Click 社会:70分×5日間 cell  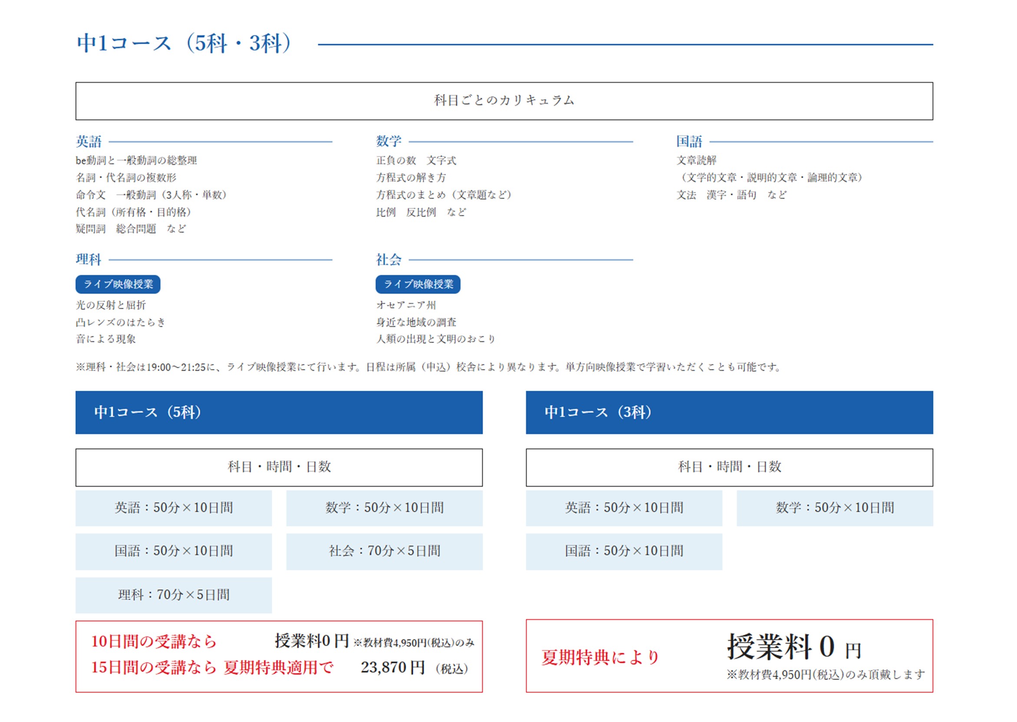(384, 551)
